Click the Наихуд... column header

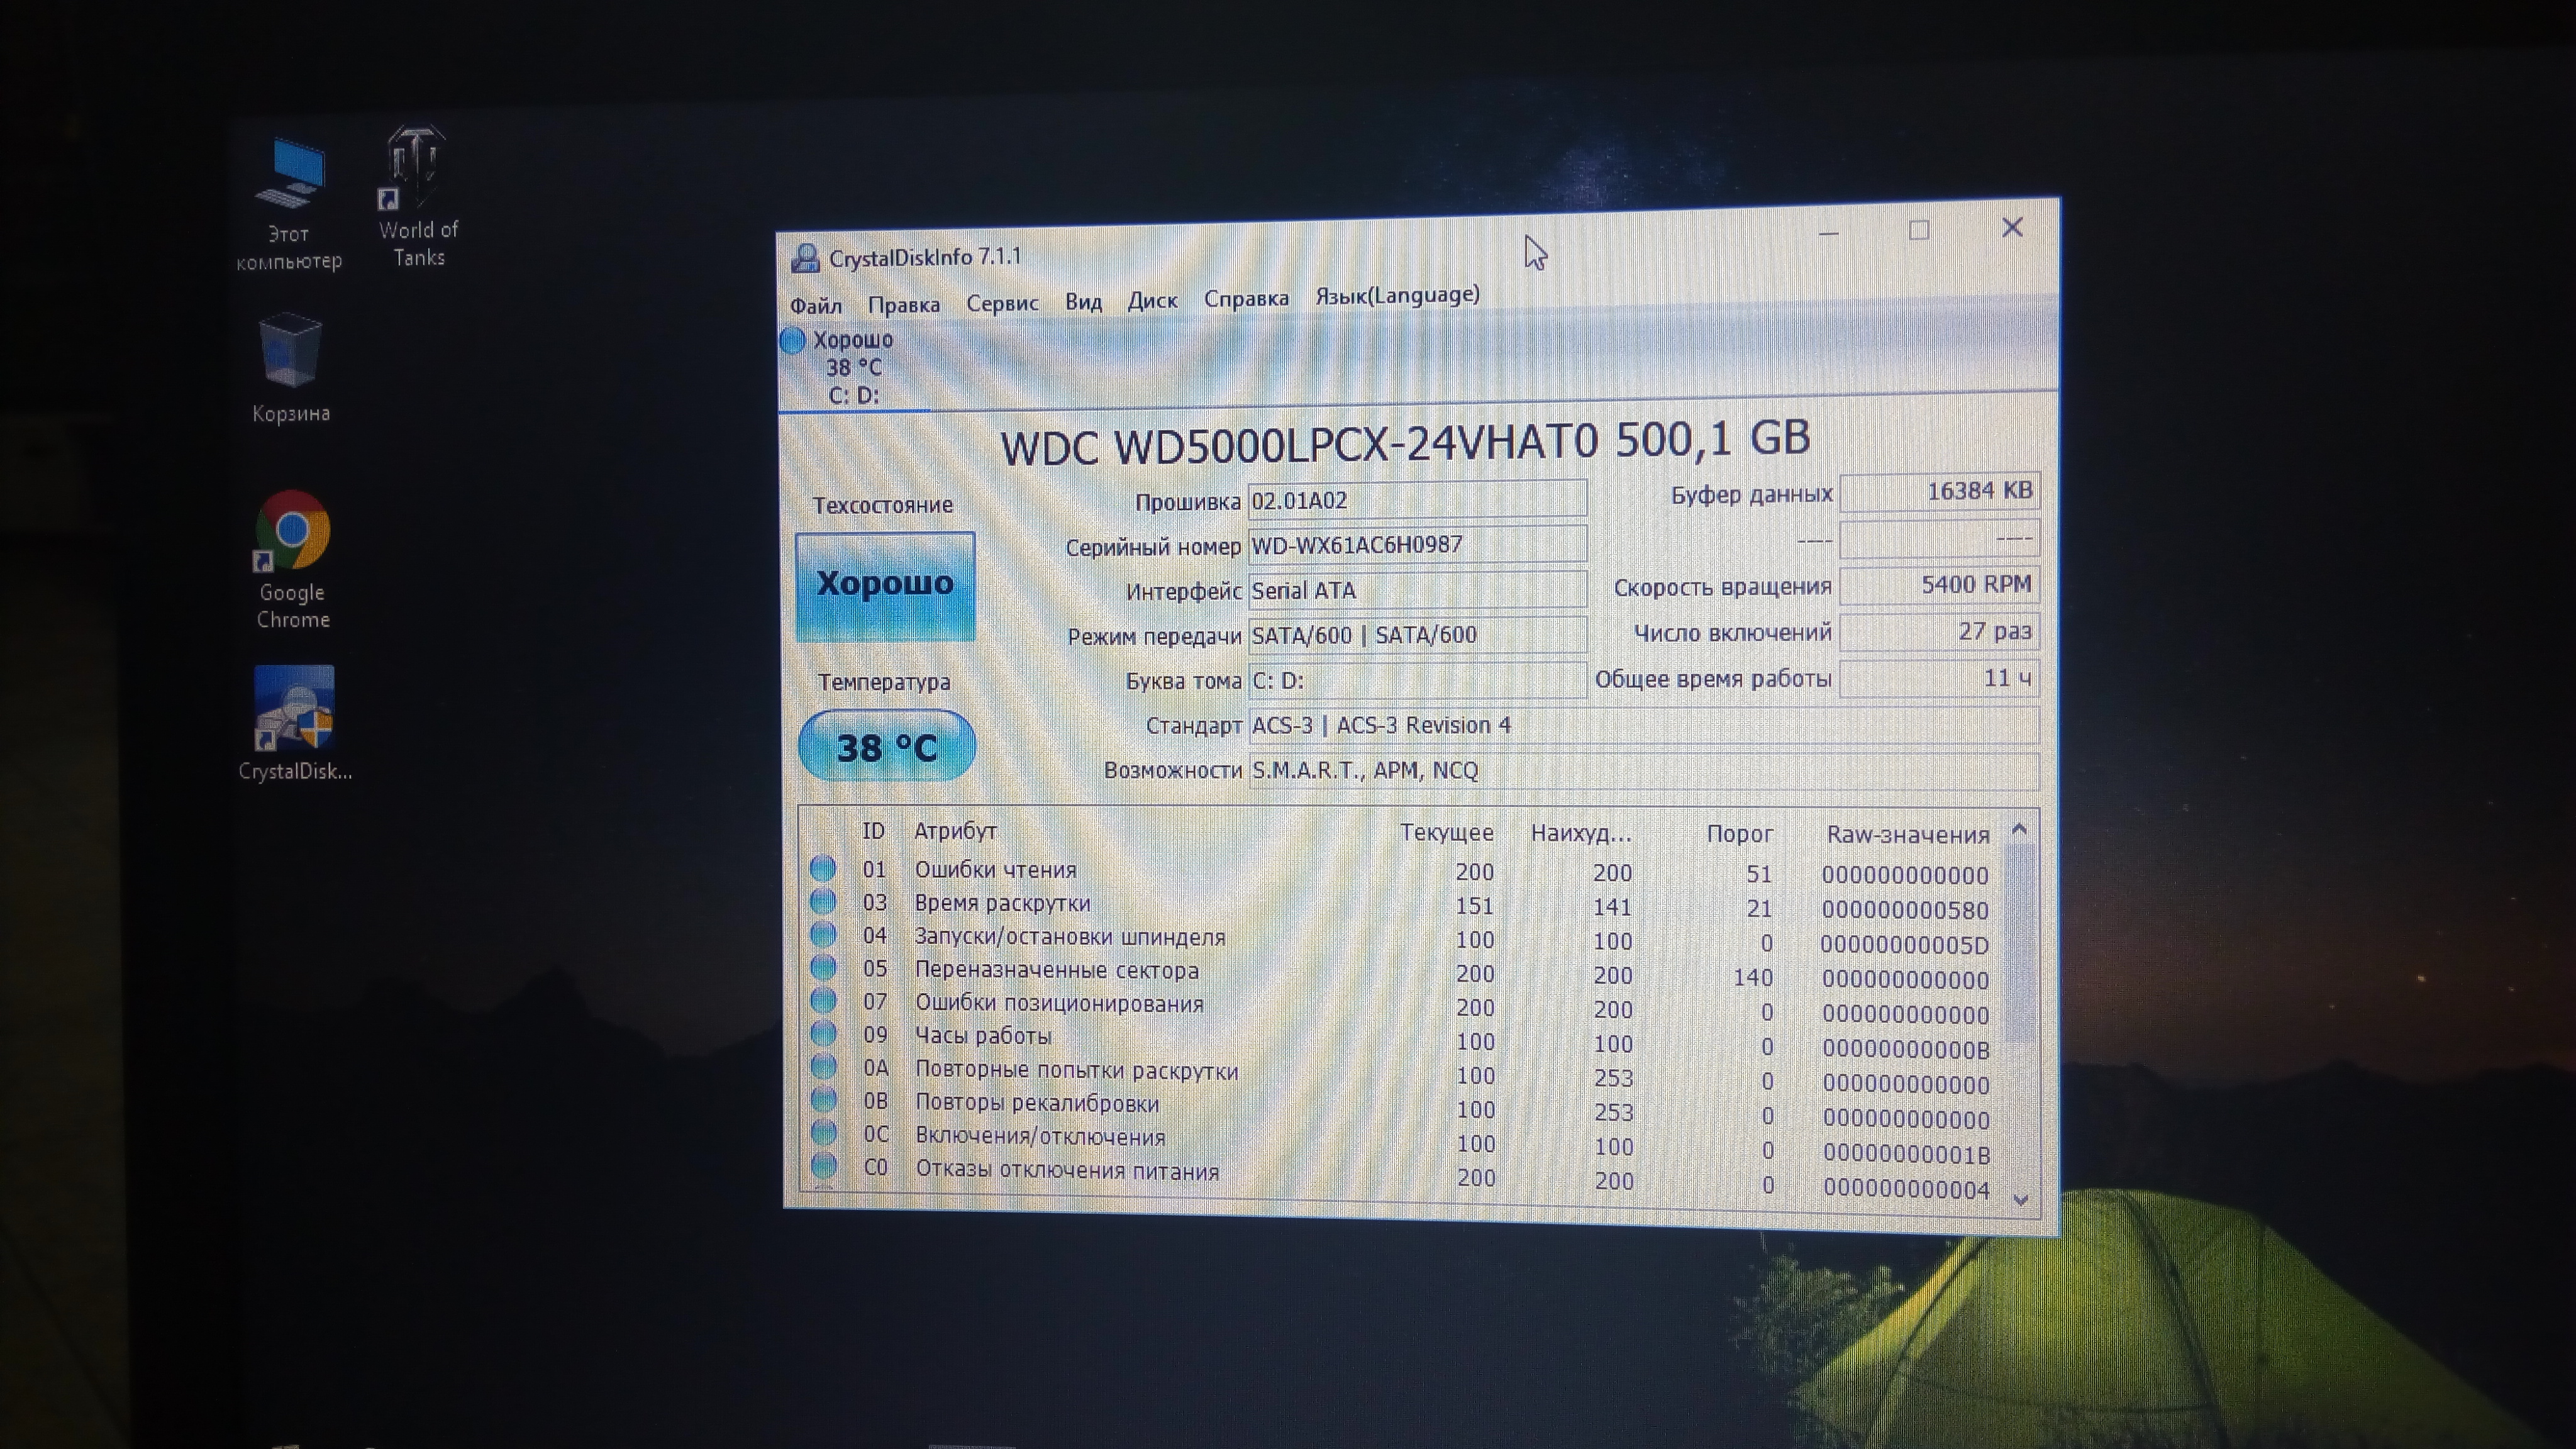[x=1581, y=833]
